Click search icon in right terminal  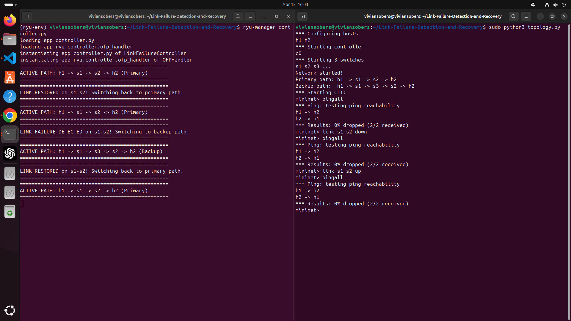pyautogui.click(x=514, y=16)
